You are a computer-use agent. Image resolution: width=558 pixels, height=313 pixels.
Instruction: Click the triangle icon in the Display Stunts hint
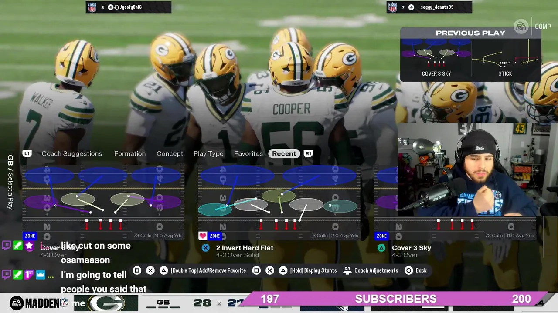[x=283, y=270]
